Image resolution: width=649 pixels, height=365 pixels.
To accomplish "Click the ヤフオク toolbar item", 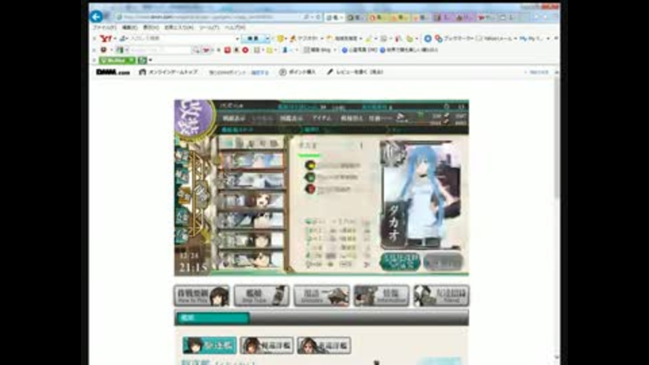I will click(306, 39).
